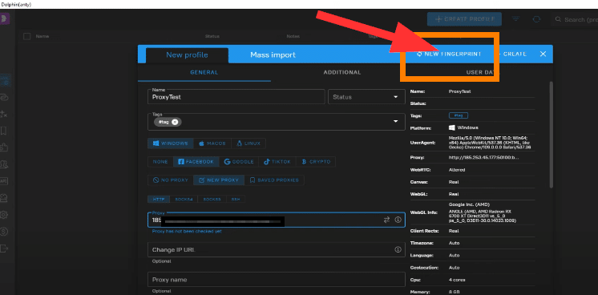This screenshot has height=295, width=598.
Task: Expand the Tags dropdown arrow
Action: (395, 121)
